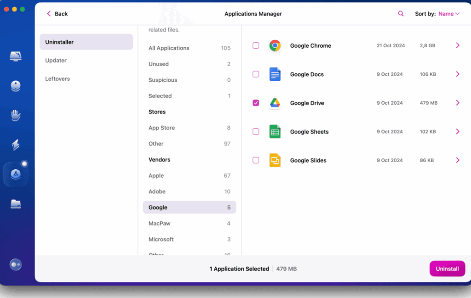This screenshot has width=471, height=298.
Task: Open the Applications section icon
Action: 16,174
